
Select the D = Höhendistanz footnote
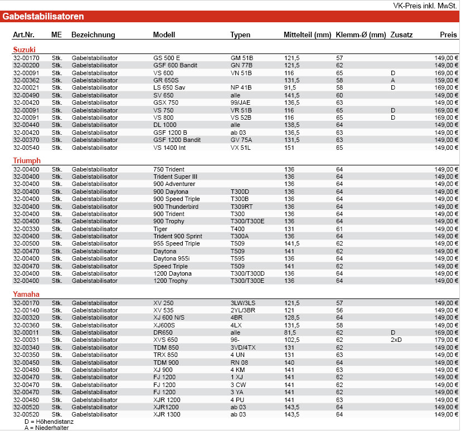49,422
